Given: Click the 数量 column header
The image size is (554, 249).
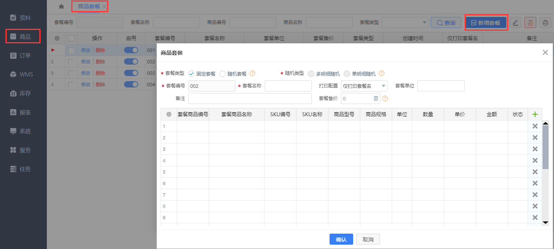Looking at the screenshot, I should [428, 114].
